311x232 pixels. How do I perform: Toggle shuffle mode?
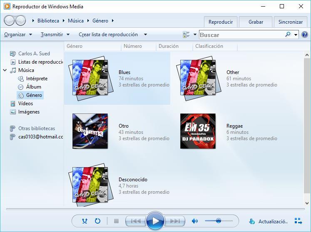[85, 221]
